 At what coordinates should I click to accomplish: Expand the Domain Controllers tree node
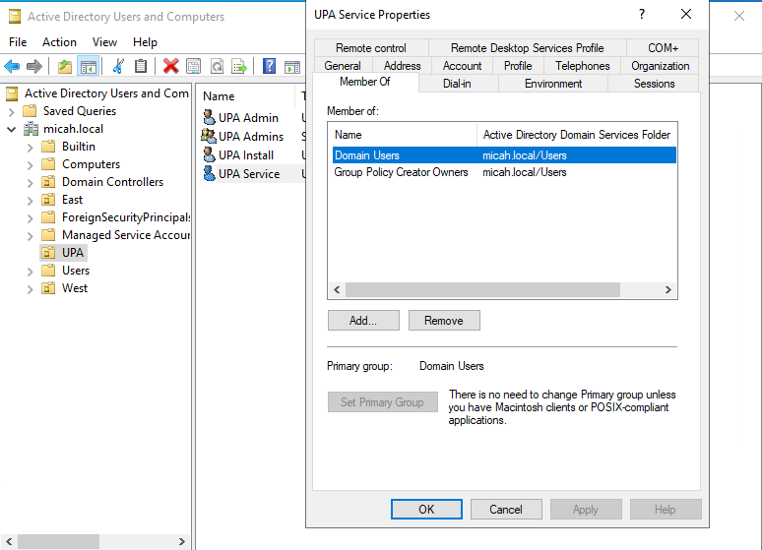pos(31,182)
